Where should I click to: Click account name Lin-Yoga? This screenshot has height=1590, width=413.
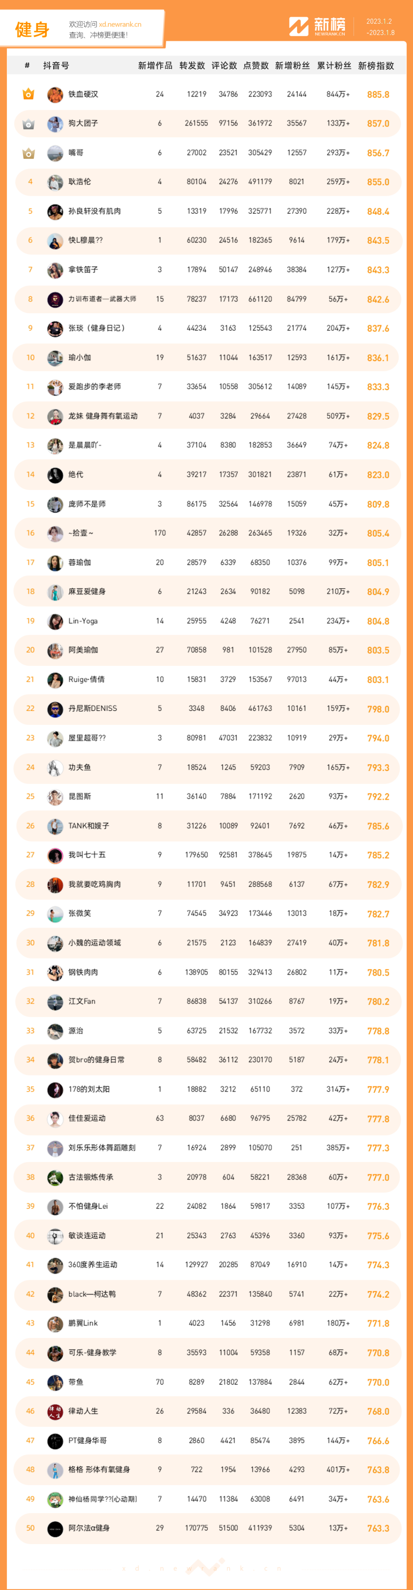83,621
